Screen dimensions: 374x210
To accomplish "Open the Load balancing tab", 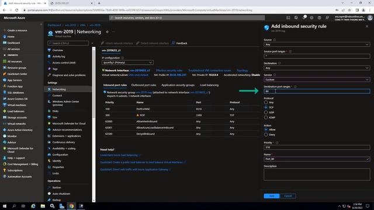I will pyautogui.click(x=209, y=85).
